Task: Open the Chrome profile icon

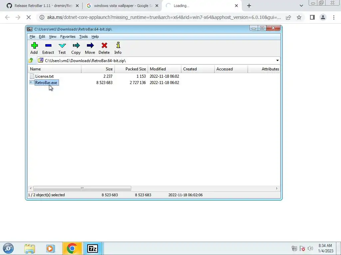Action: 323,17
